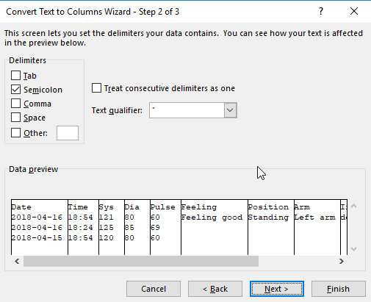
Task: Select the Dia column header in preview
Action: pyautogui.click(x=132, y=207)
